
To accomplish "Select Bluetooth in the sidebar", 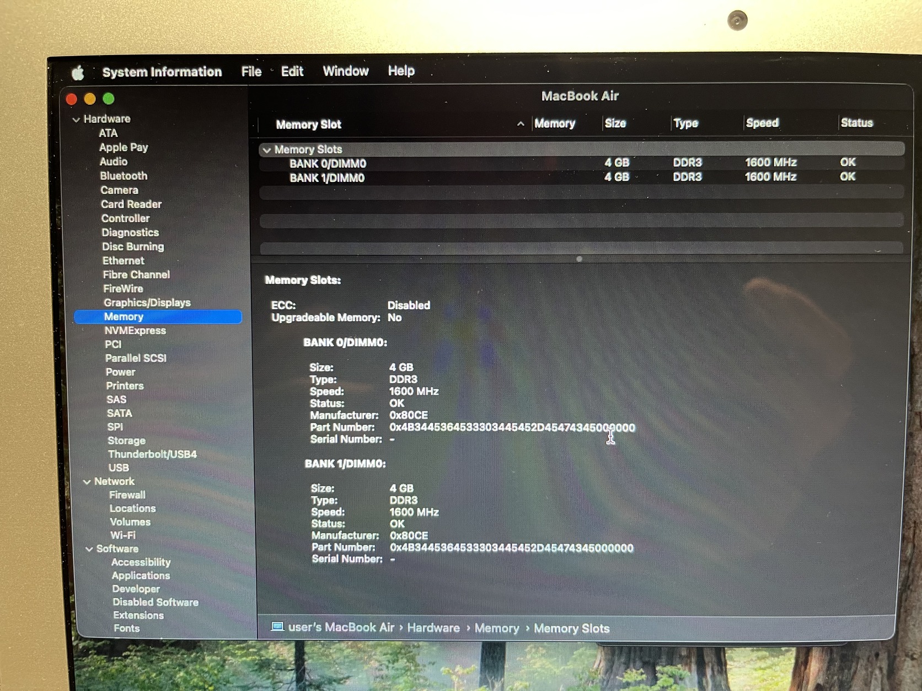I will click(x=124, y=176).
